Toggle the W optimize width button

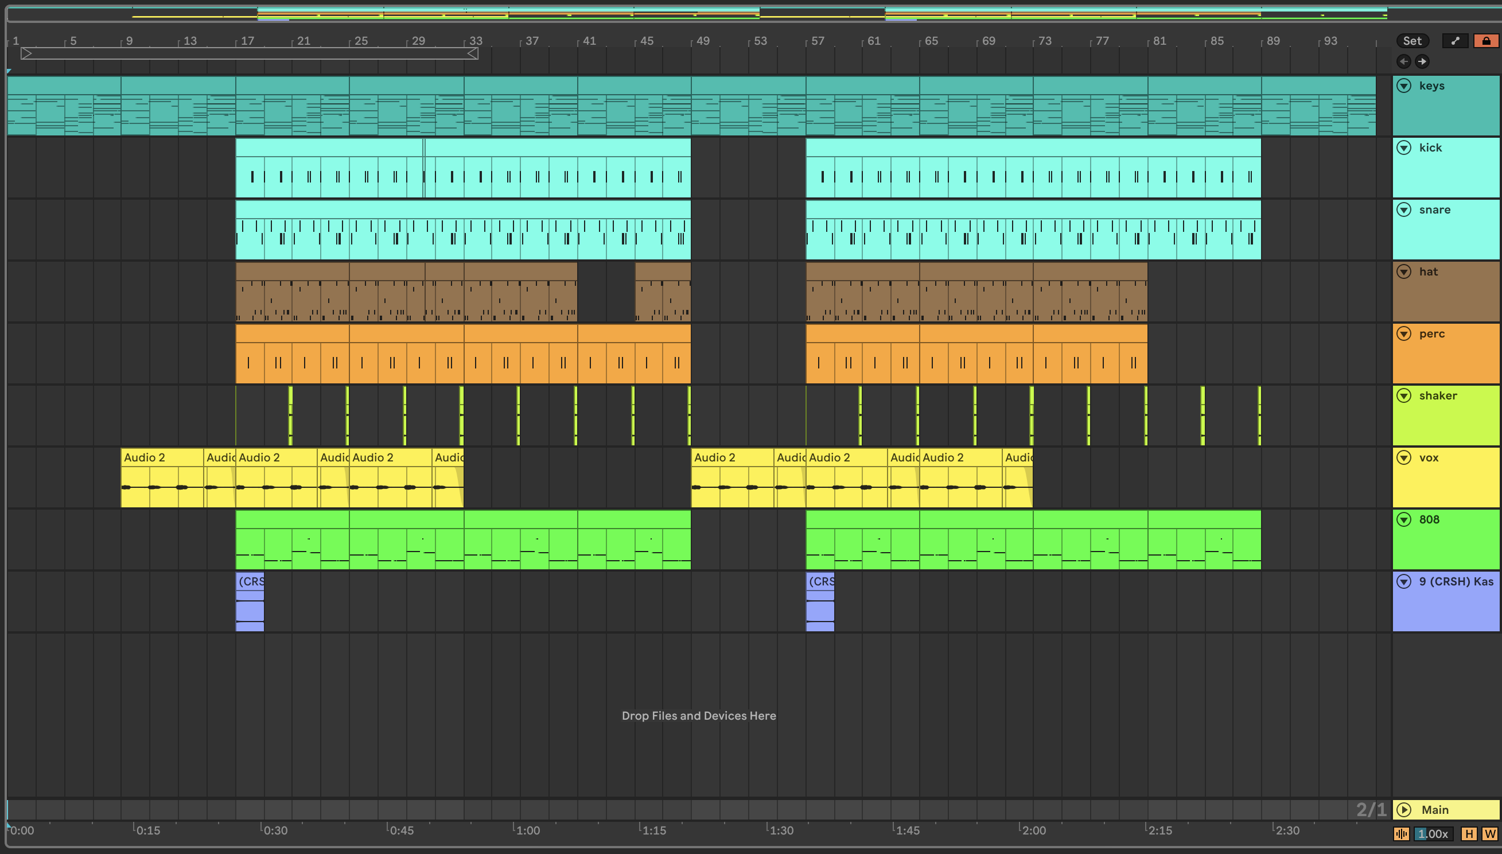tap(1490, 833)
